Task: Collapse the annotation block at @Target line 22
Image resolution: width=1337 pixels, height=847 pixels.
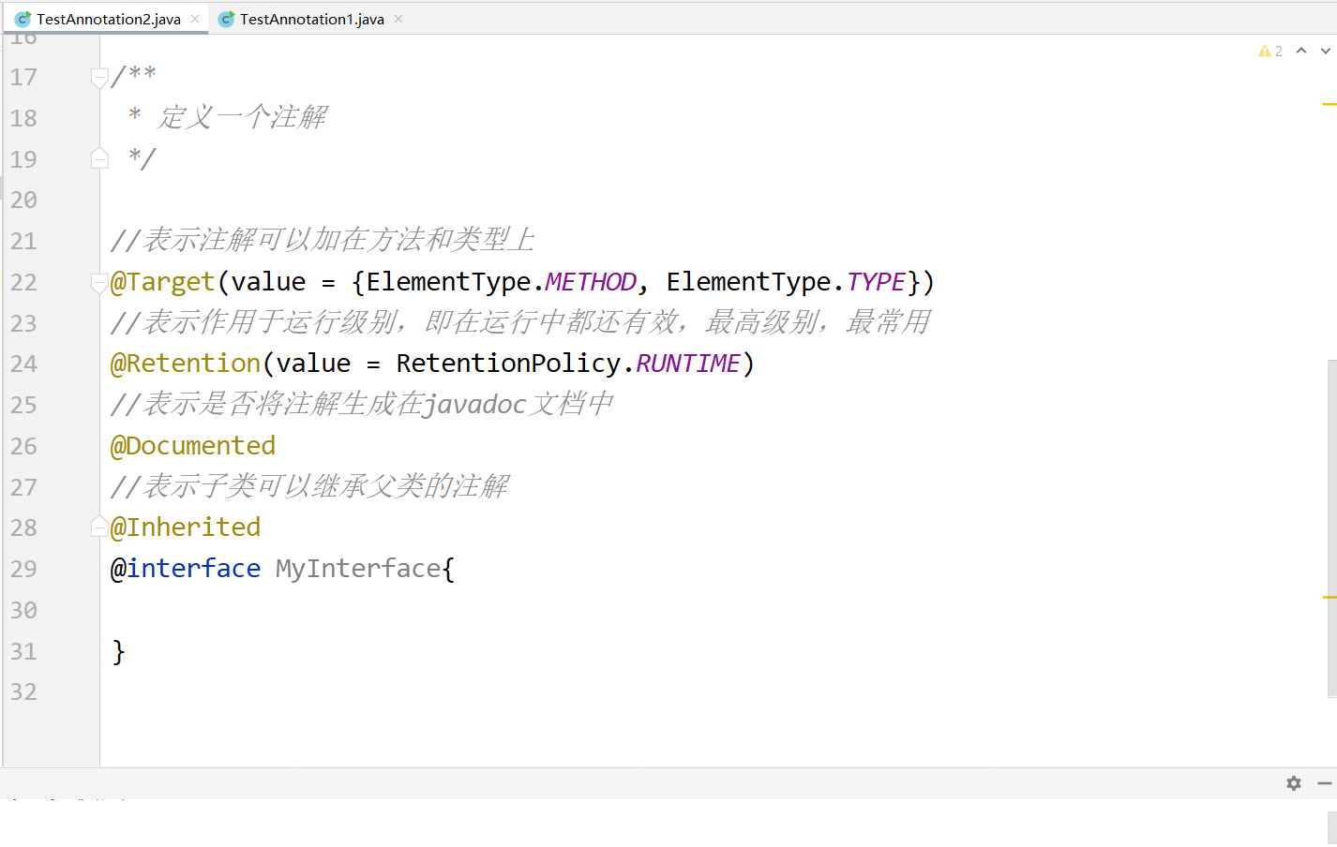Action: pyautogui.click(x=99, y=282)
